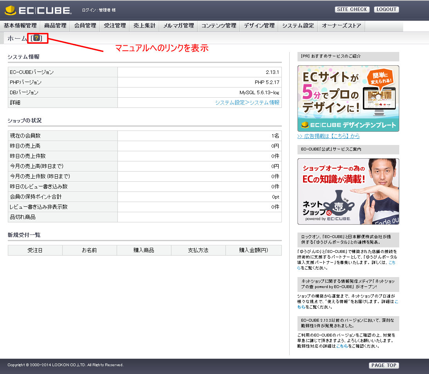Follow the システム設定＞システム情報 link

tap(247, 102)
